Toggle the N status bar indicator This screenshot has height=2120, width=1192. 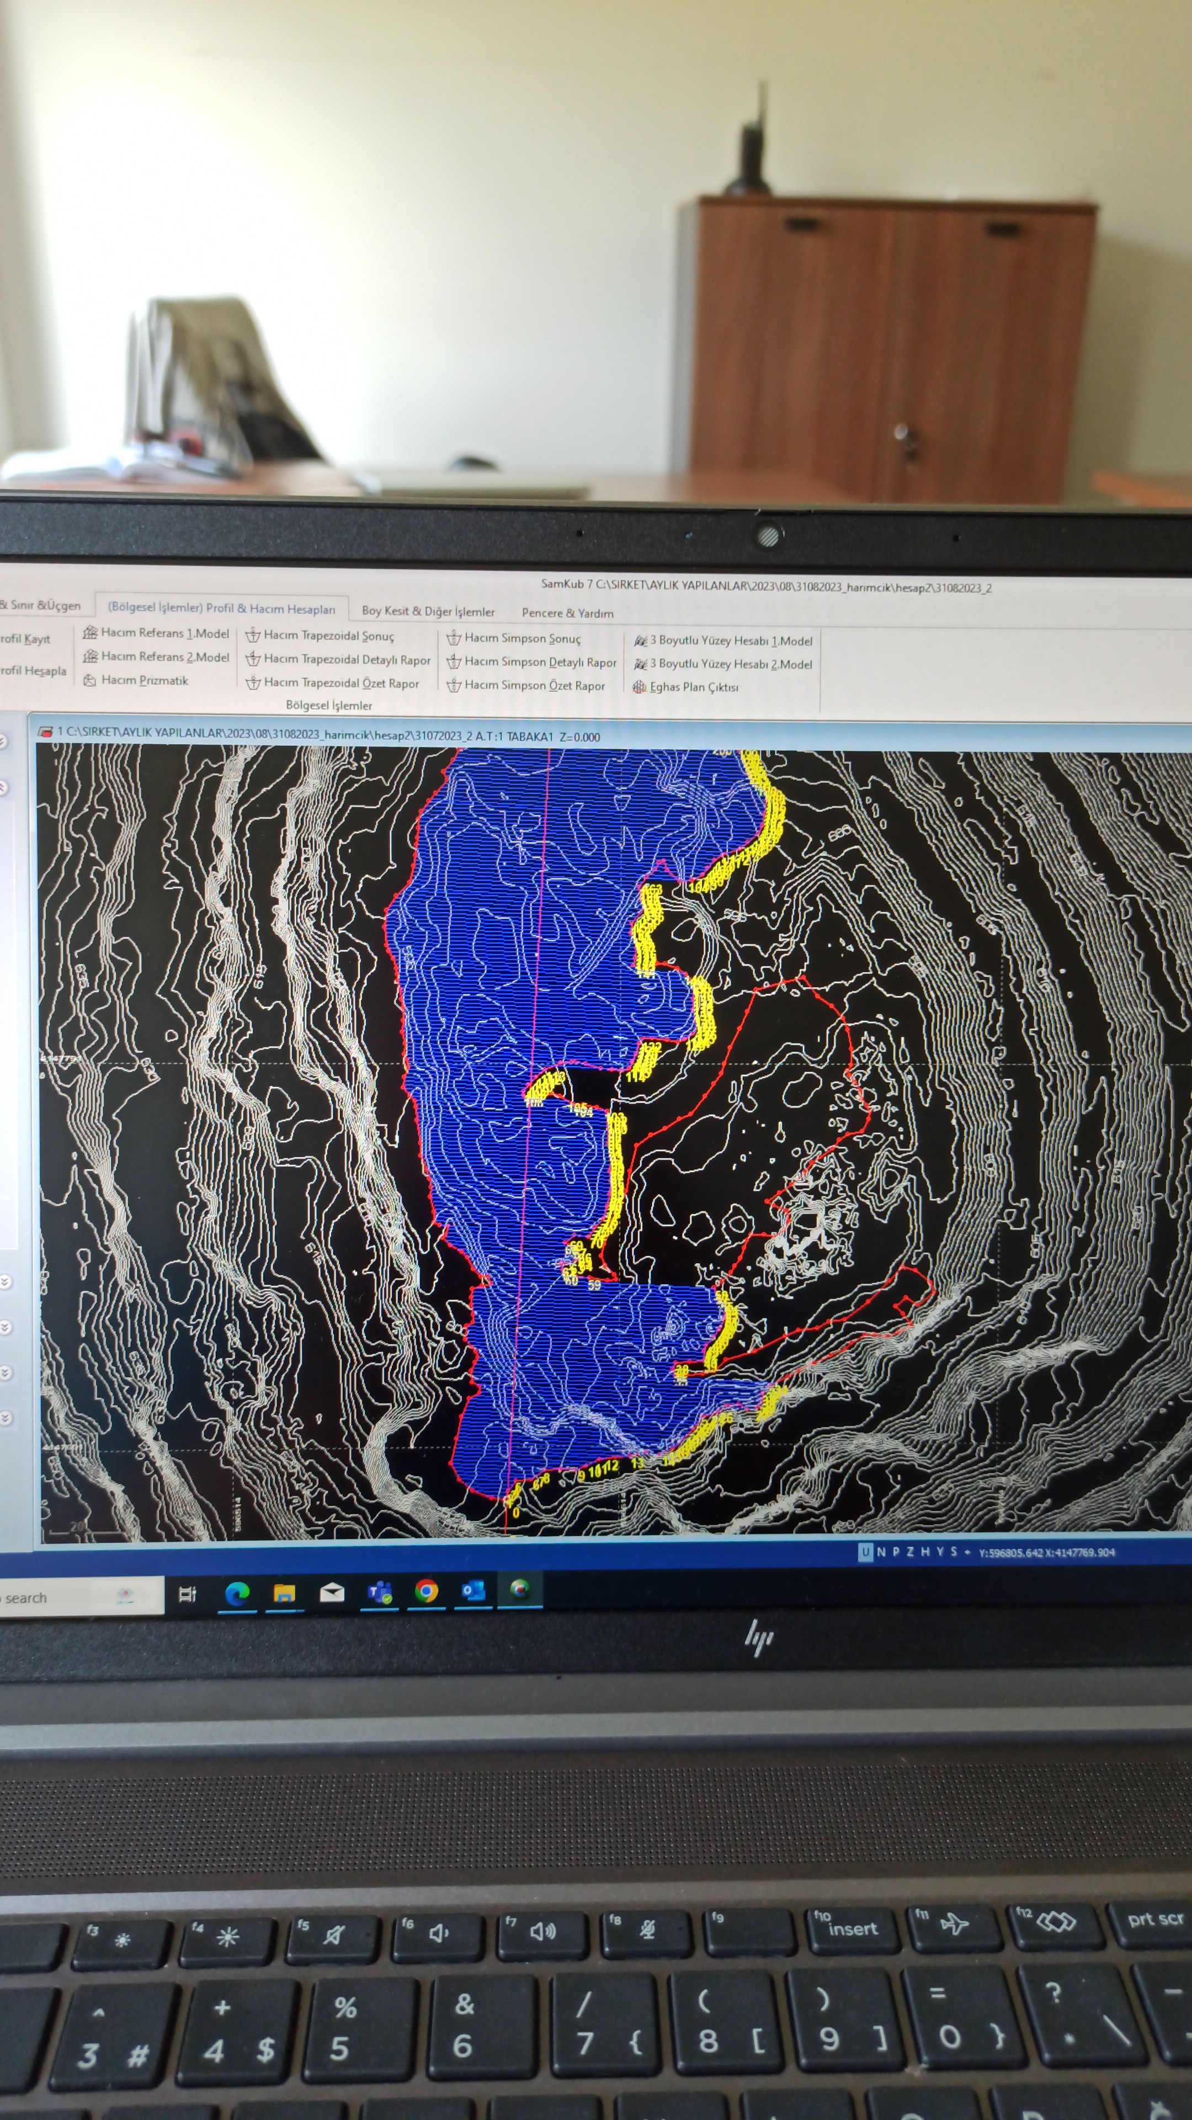[881, 1552]
